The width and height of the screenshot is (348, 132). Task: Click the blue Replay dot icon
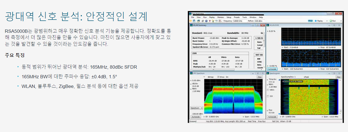tap(316, 21)
